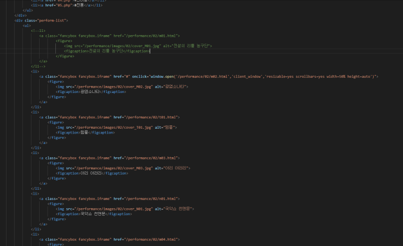403x246 pixels.
Task: Click the "cover_M03.jpg" image path
Action: 138,168
